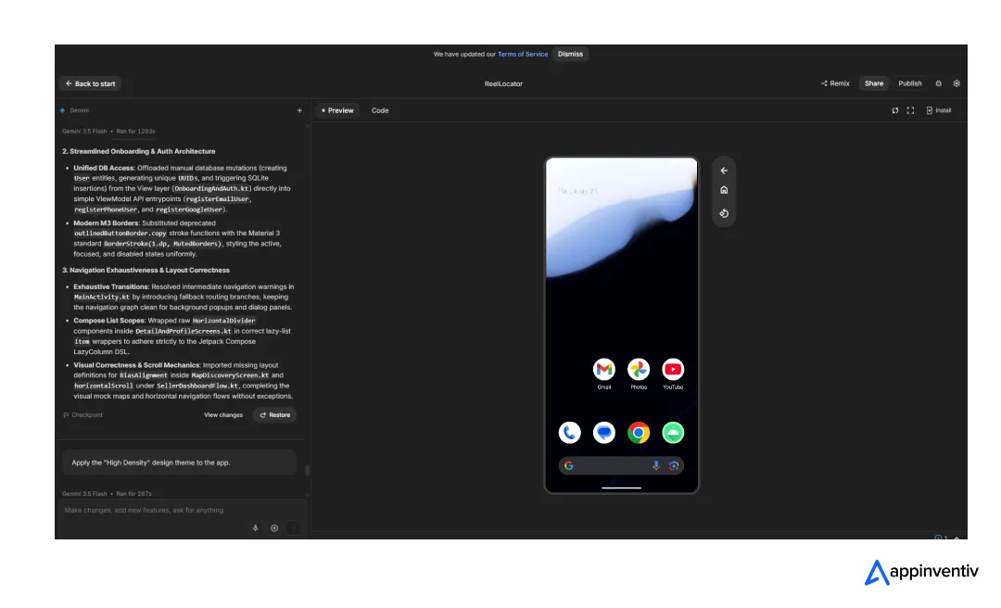Screen dimensions: 1001x608
Task: Remix the ReelLocator project
Action: tap(835, 83)
